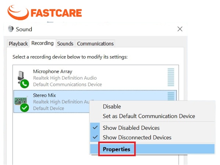Click the FastCare logo
This screenshot has height=165, width=220.
[45, 12]
